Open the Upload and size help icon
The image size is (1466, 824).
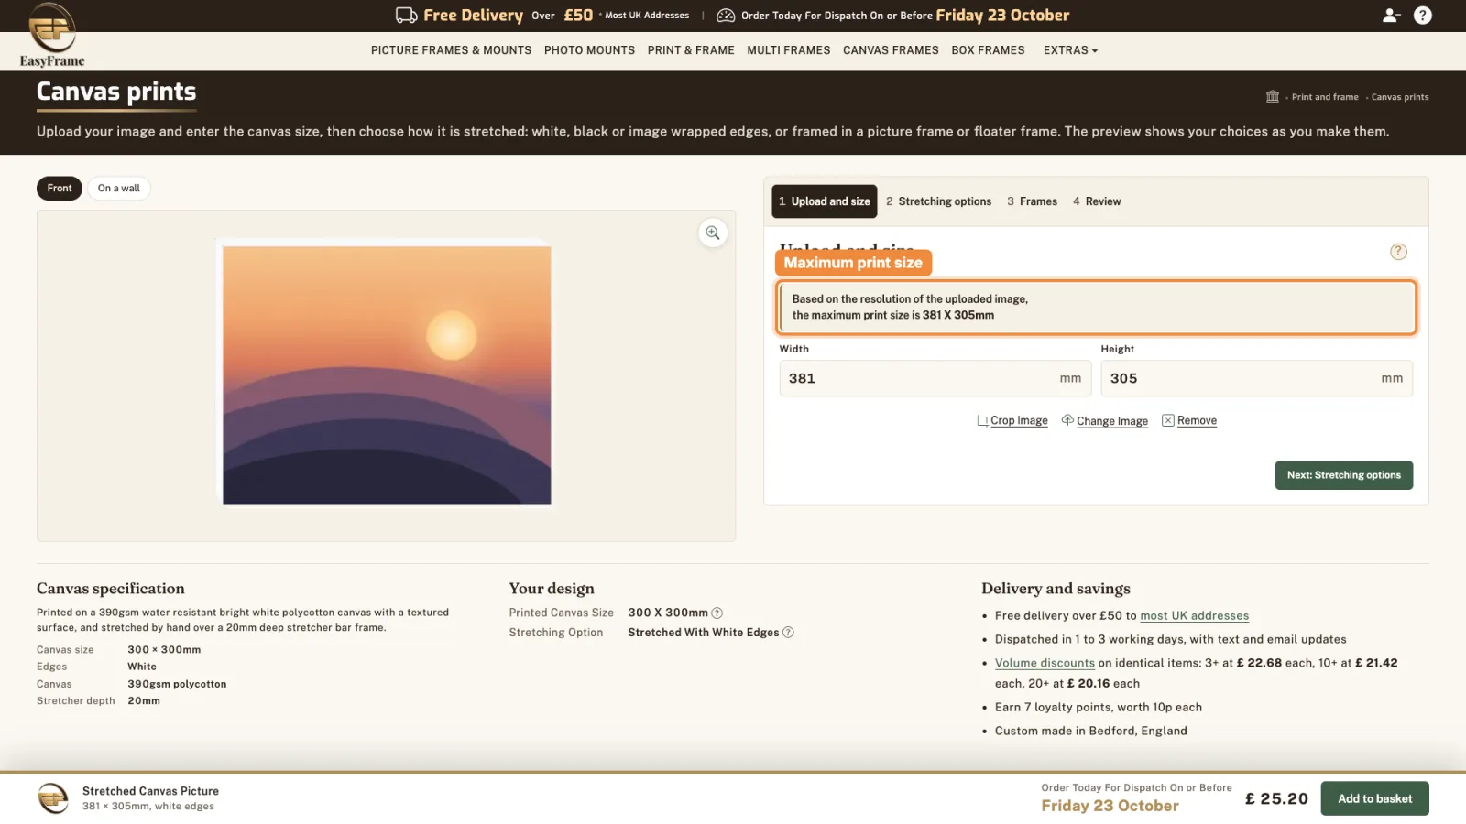point(1398,252)
